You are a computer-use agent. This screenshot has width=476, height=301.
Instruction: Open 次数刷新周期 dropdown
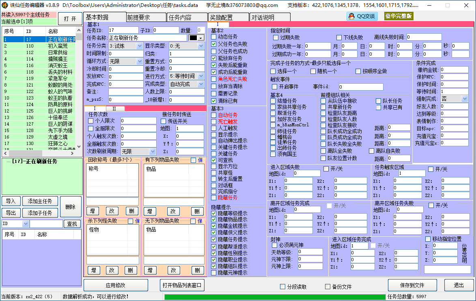tap(153, 152)
